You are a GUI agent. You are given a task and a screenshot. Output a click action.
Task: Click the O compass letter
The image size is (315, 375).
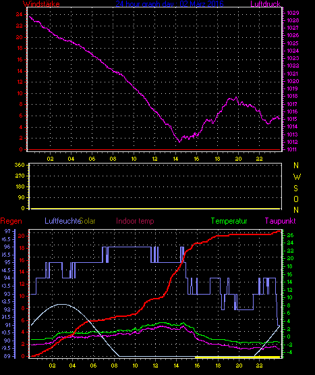pos(296,199)
